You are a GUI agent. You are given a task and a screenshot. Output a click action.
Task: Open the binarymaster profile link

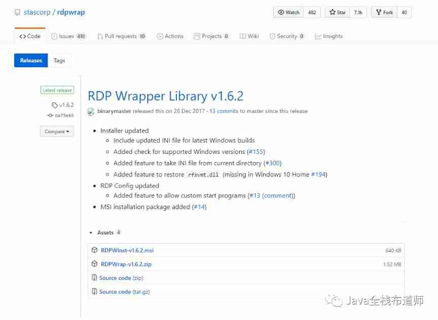(114, 111)
